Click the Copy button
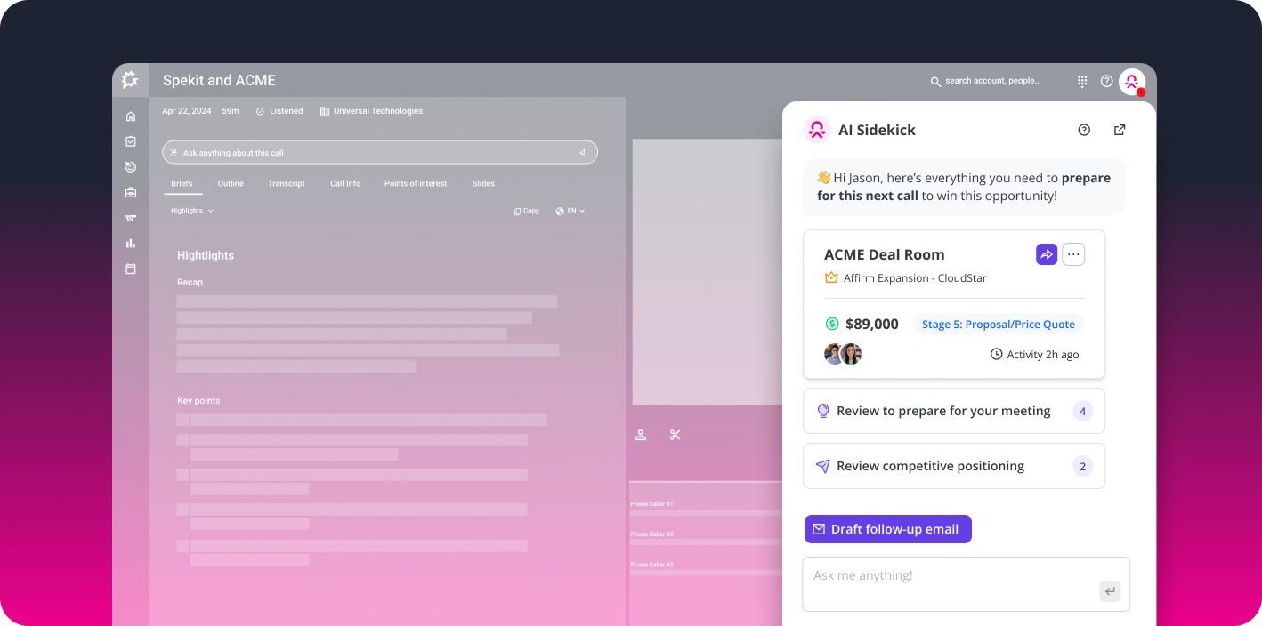The width and height of the screenshot is (1262, 626). pyautogui.click(x=527, y=211)
